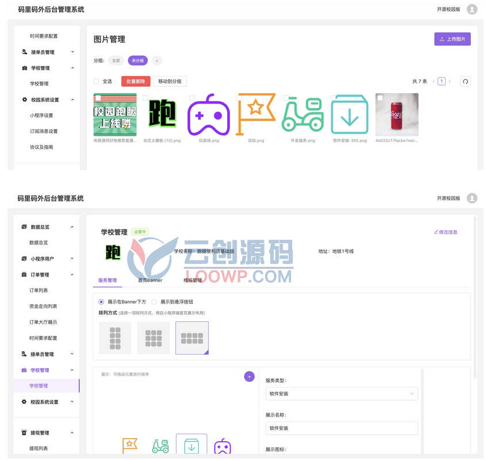Open 协议及指南 in the sidebar
Viewport: 486px width, 460px height.
pos(41,147)
